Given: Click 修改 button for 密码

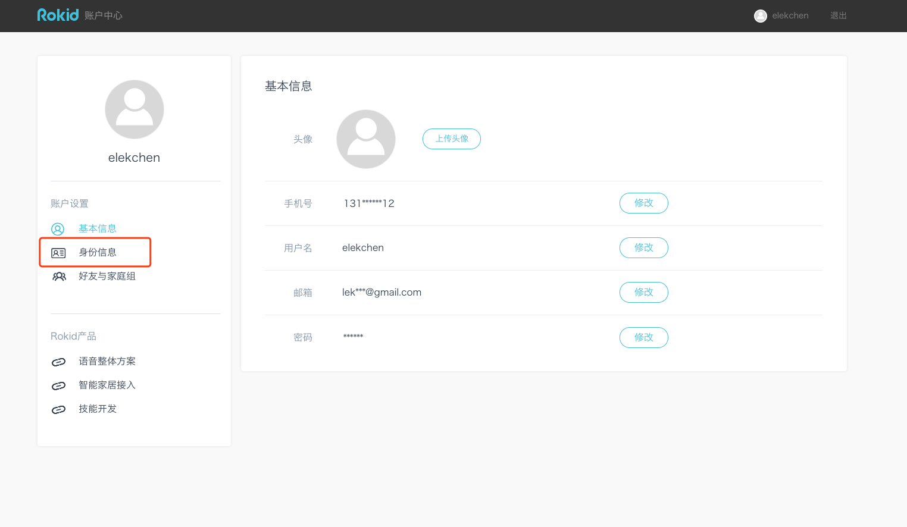Looking at the screenshot, I should pos(644,337).
